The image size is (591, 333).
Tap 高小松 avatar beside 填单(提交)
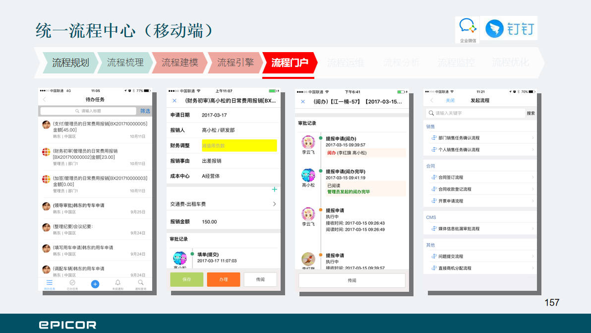click(180, 259)
